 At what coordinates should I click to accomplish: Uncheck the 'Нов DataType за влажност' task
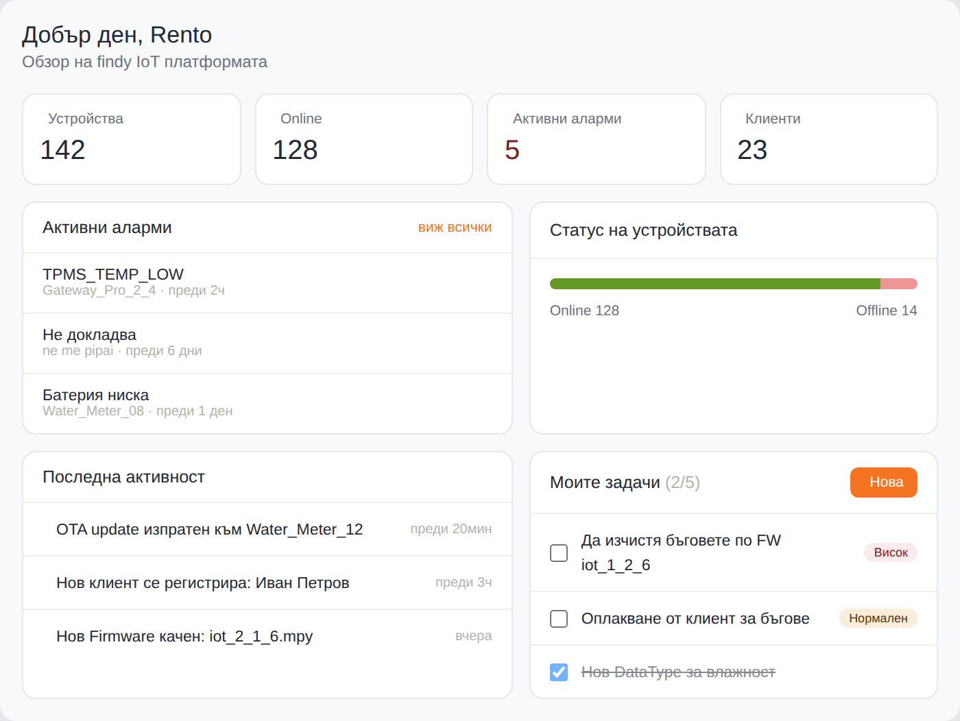pos(559,672)
